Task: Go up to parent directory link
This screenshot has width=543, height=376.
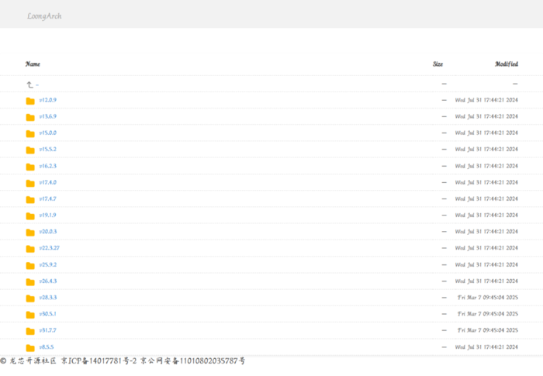Action: pos(37,85)
